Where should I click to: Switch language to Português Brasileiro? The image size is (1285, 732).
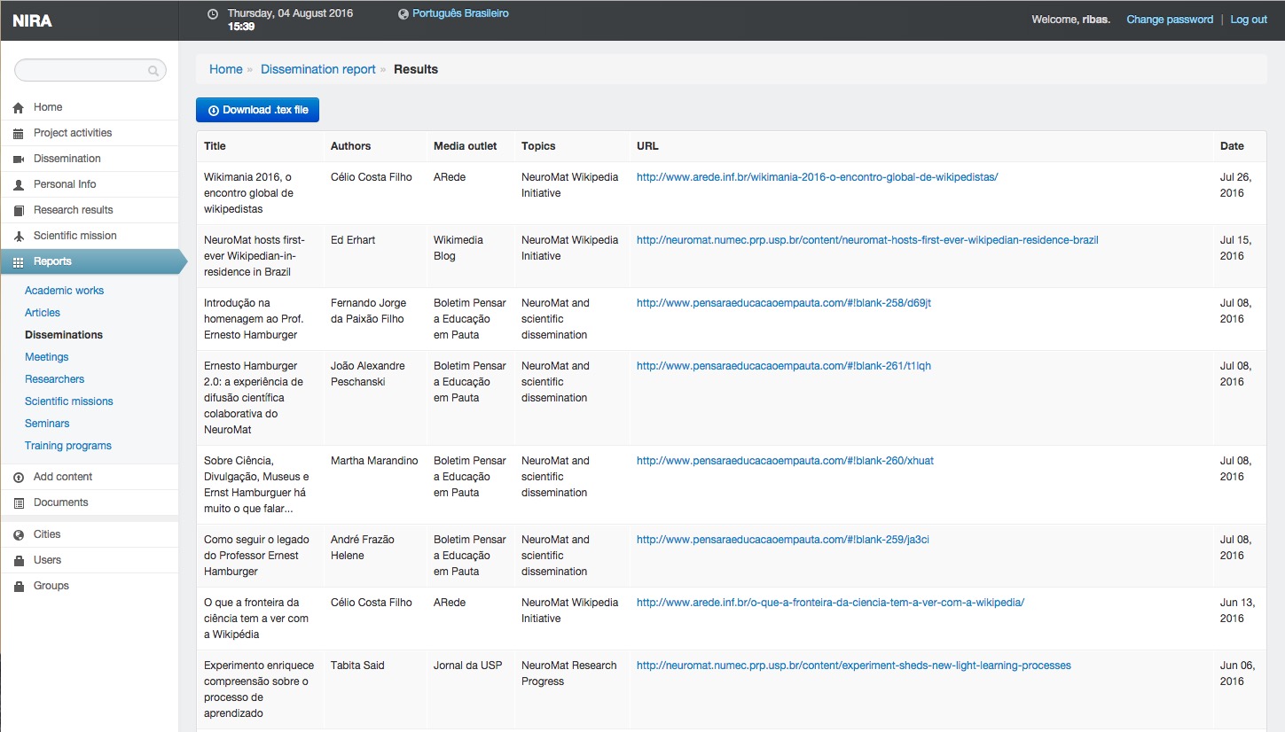[460, 13]
